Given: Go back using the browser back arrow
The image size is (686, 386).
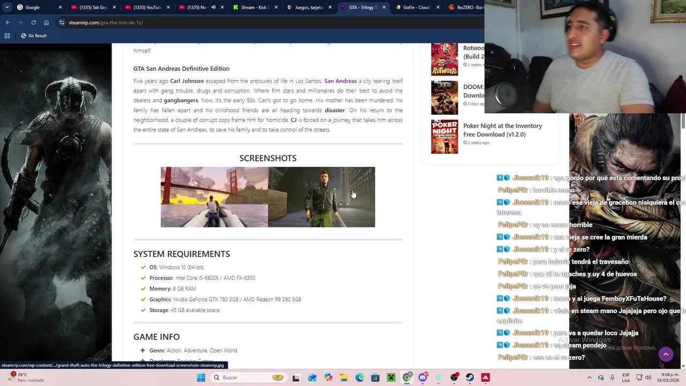Looking at the screenshot, I should [x=8, y=23].
